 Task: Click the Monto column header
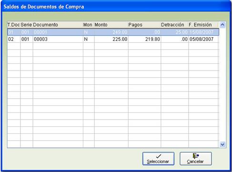[x=101, y=25]
